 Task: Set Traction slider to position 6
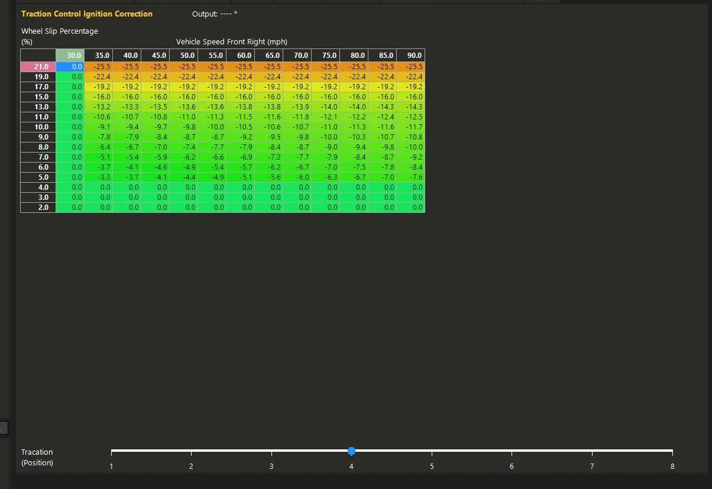pyautogui.click(x=512, y=451)
